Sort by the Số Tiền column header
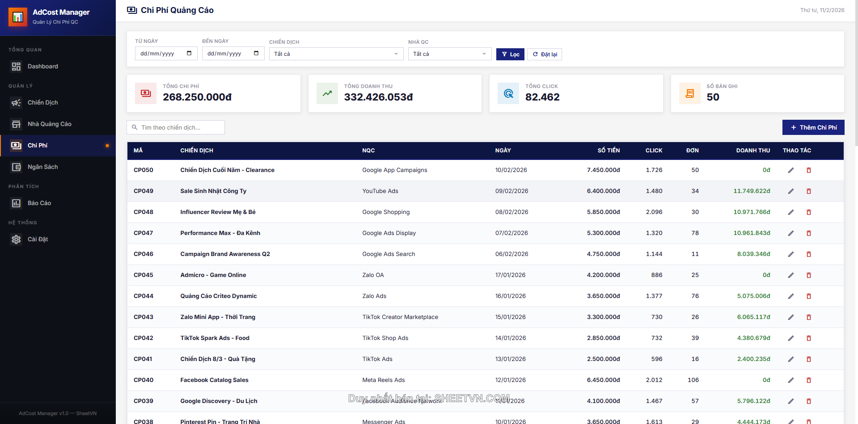The image size is (858, 424). coord(608,151)
